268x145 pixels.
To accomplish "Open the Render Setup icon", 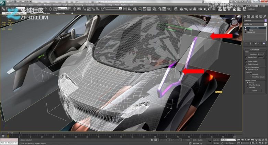I will pyautogui.click(x=160, y=9).
